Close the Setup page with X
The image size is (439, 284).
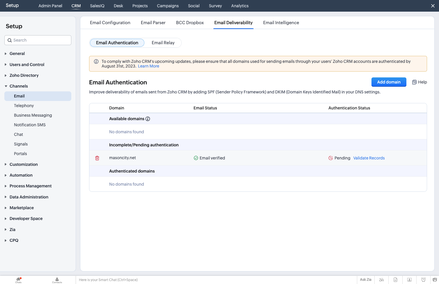(x=433, y=6)
